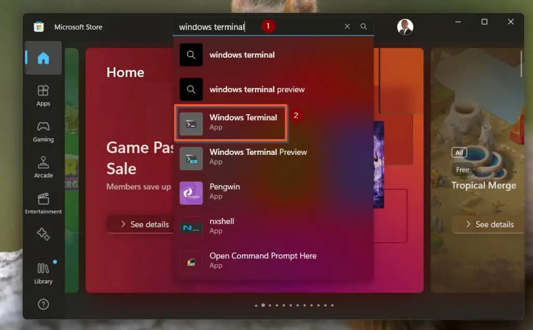Viewport: 533px width, 330px height.
Task: Select 'windows terminal' search suggestion
Action: [x=273, y=55]
